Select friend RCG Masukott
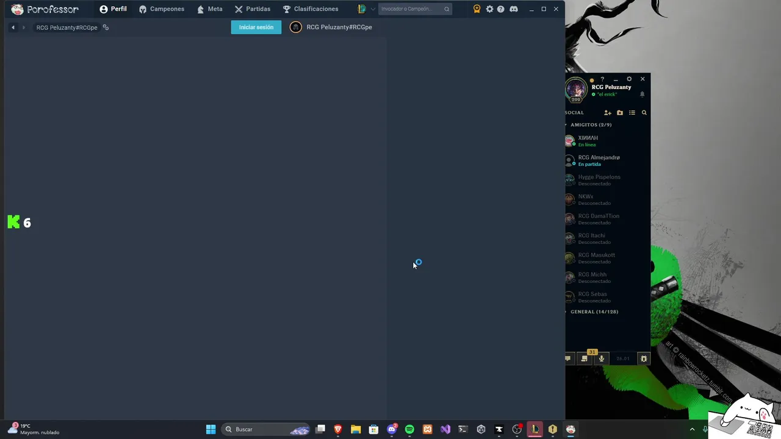The width and height of the screenshot is (781, 439). pyautogui.click(x=608, y=258)
